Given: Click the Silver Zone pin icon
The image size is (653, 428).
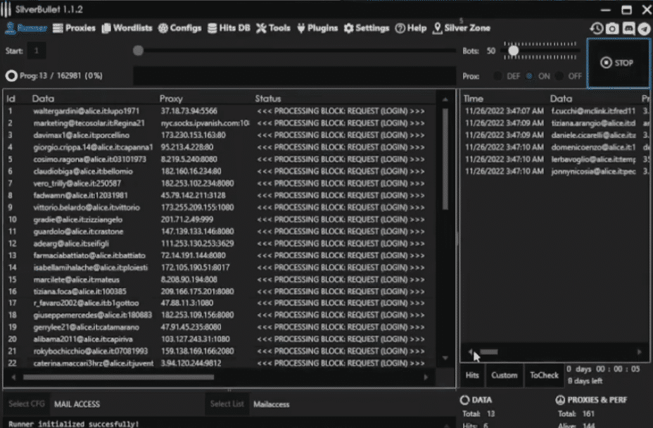Looking at the screenshot, I should click(437, 28).
